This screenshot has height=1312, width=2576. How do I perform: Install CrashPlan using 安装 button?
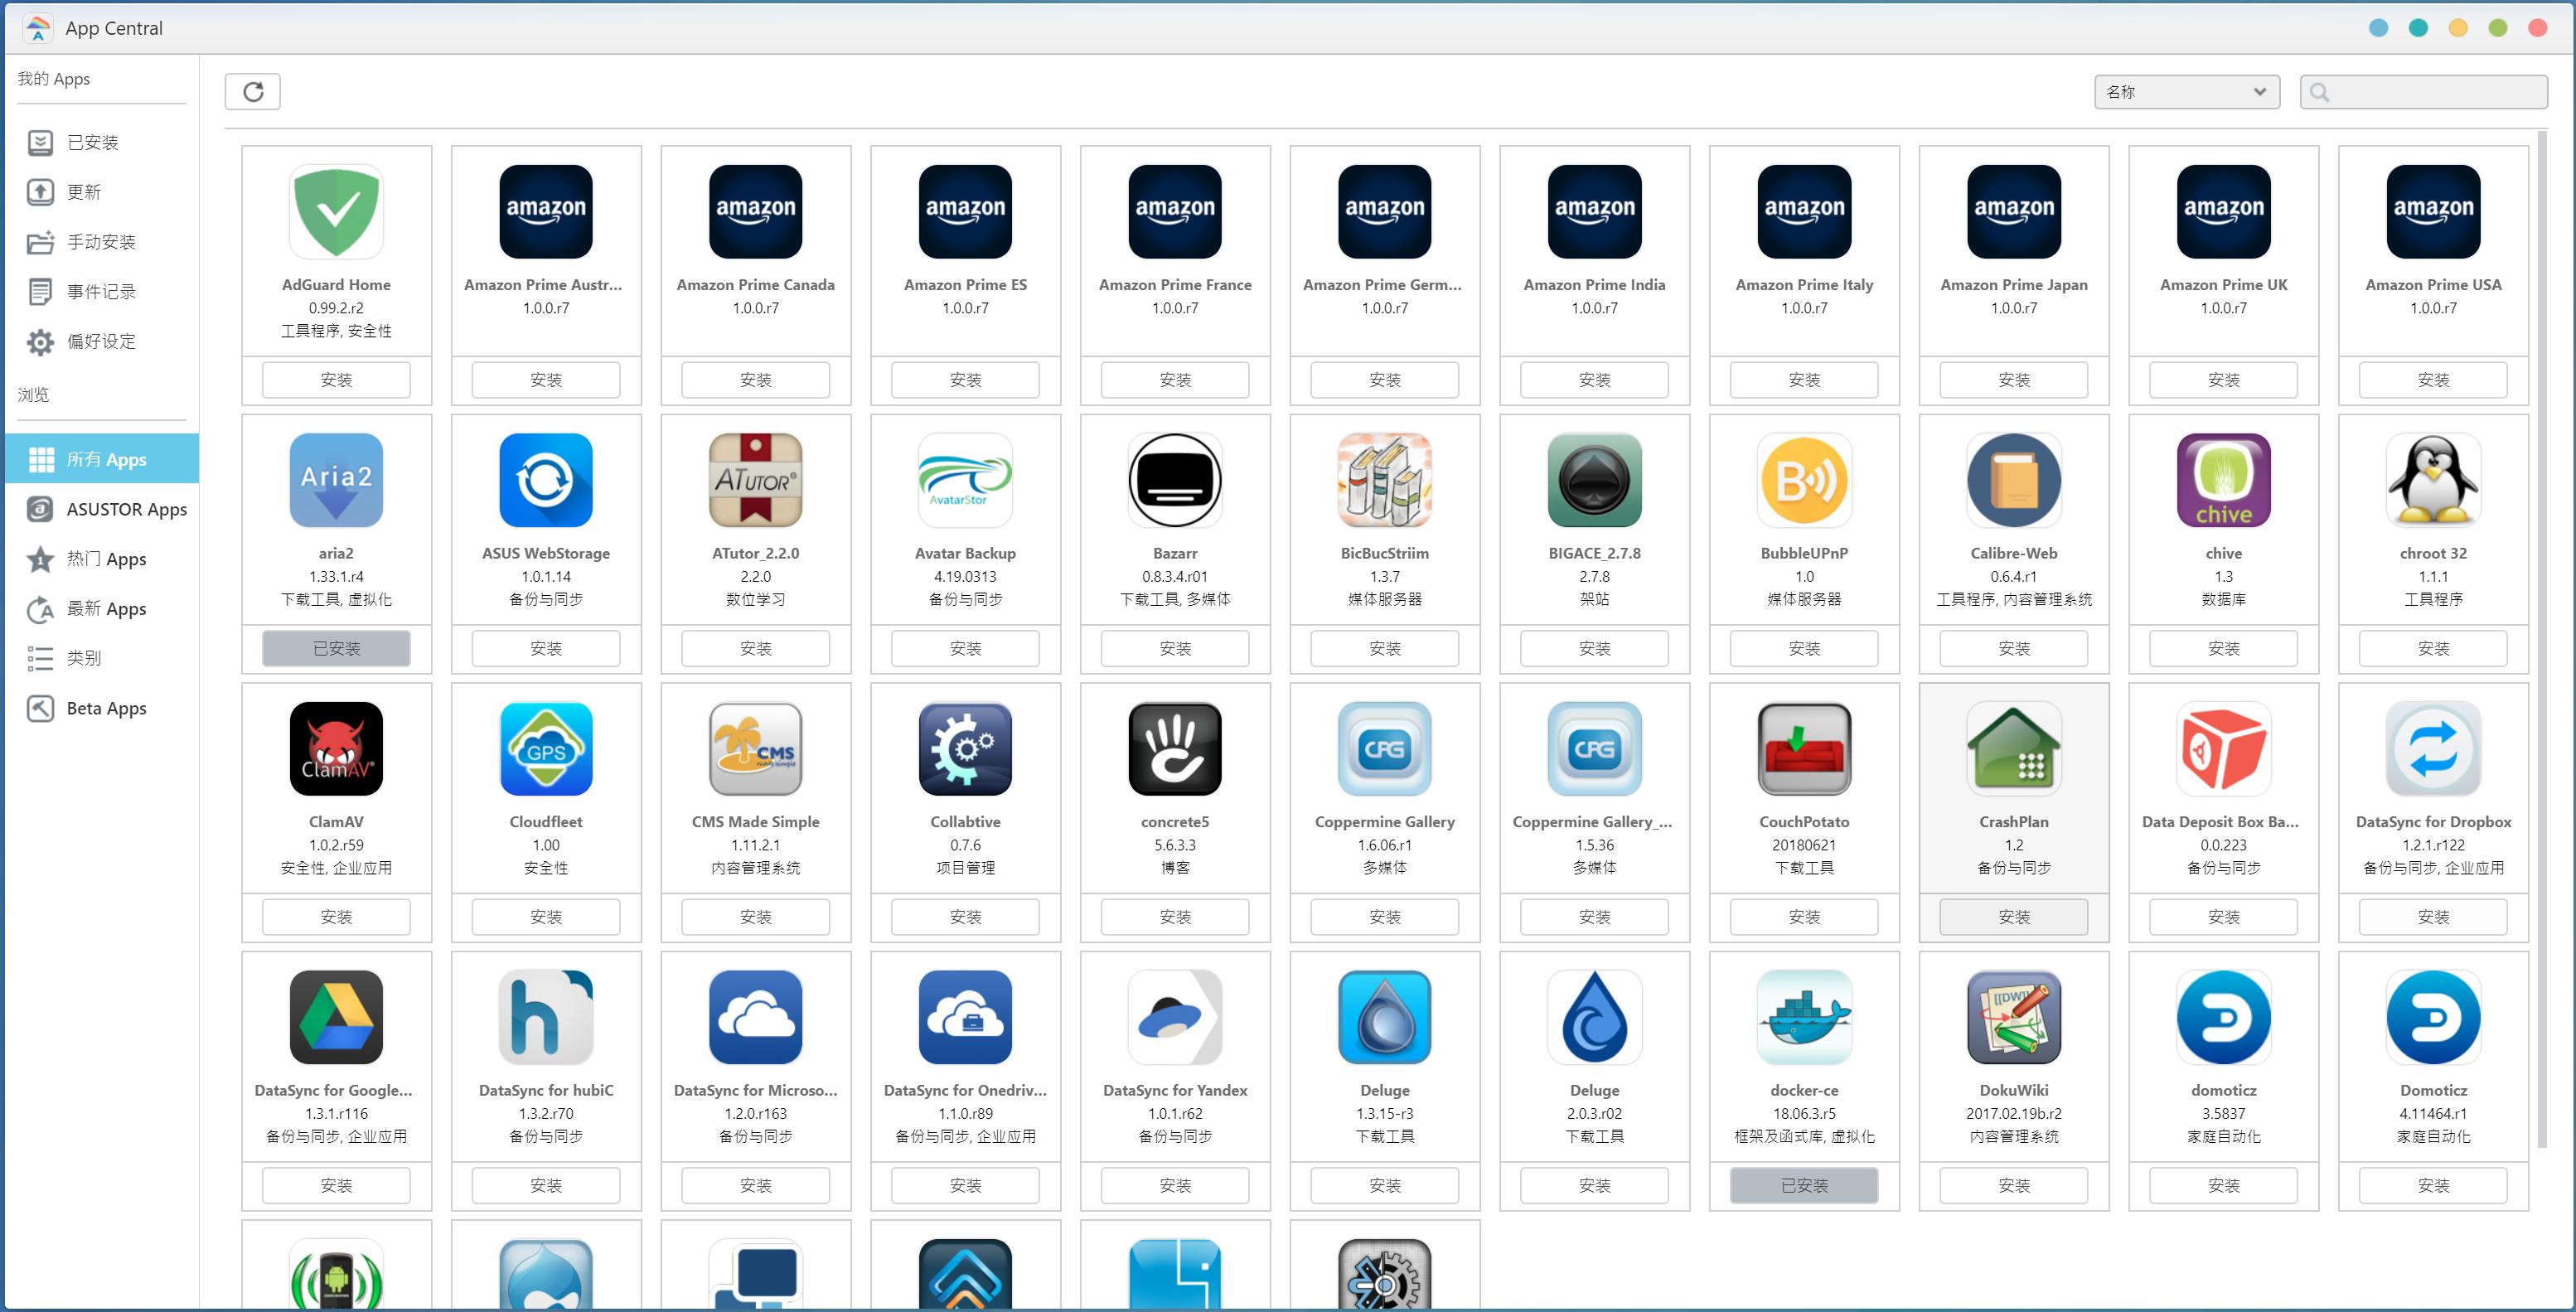2013,917
